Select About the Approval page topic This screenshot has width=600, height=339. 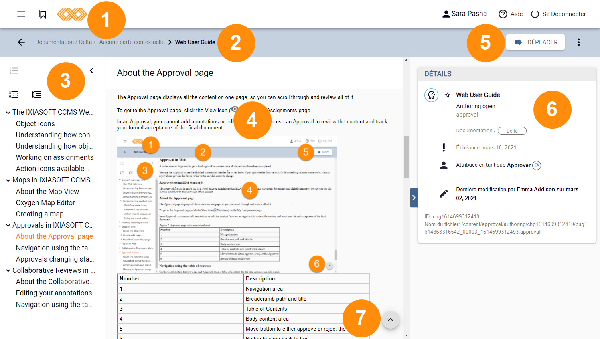(55, 236)
